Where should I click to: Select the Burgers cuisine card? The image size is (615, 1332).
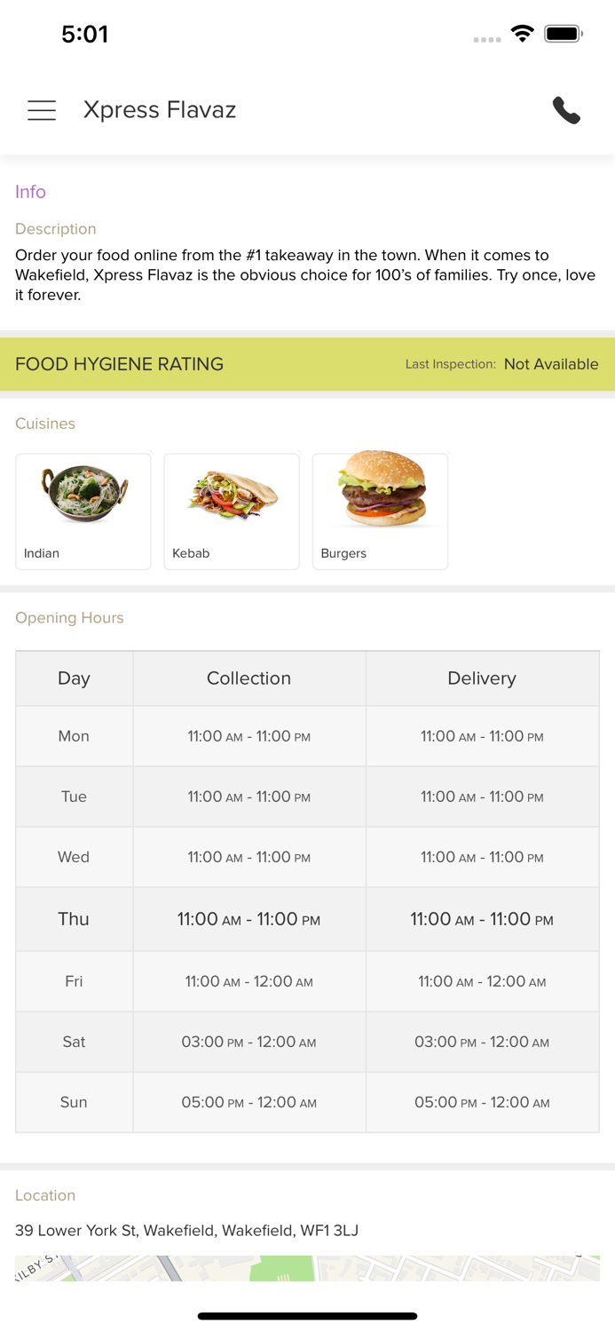tap(380, 511)
